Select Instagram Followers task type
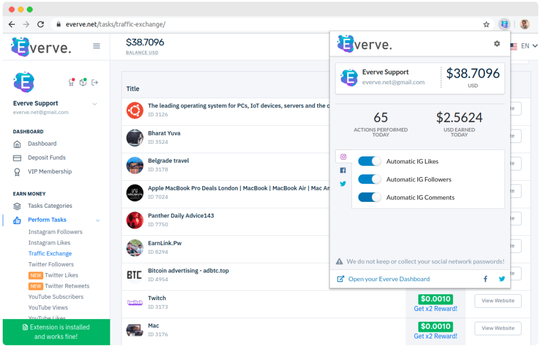This screenshot has width=541, height=347. pyautogui.click(x=55, y=232)
